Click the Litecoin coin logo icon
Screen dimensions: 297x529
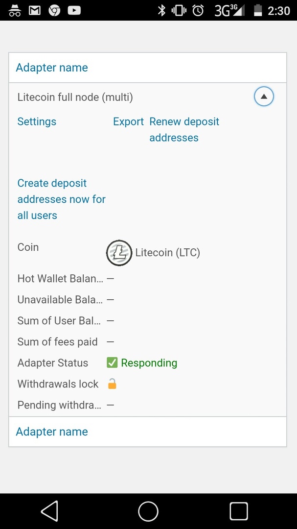click(x=119, y=253)
